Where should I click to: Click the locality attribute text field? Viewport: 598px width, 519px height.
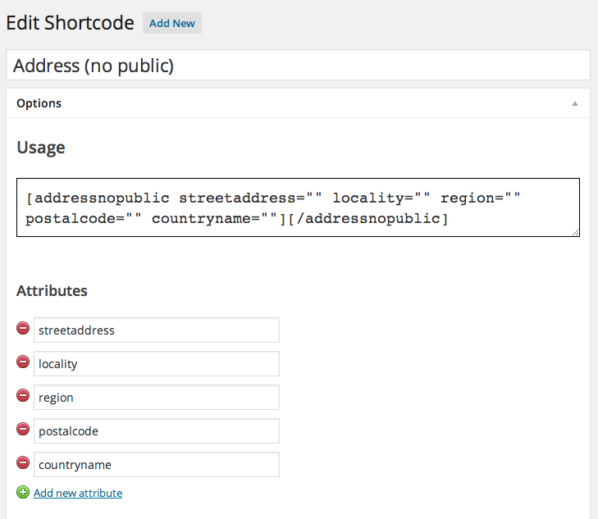click(156, 364)
